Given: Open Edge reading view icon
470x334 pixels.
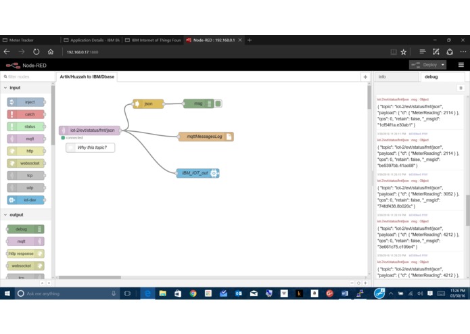Looking at the screenshot, I should coord(394,52).
